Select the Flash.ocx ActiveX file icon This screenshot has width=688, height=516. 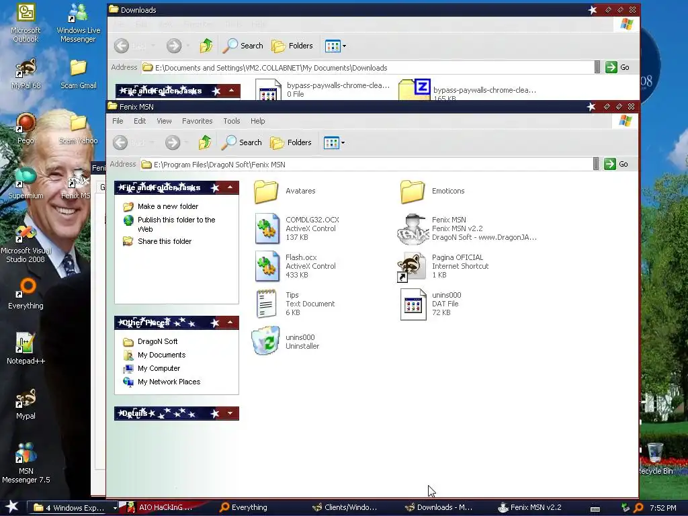coord(267,266)
